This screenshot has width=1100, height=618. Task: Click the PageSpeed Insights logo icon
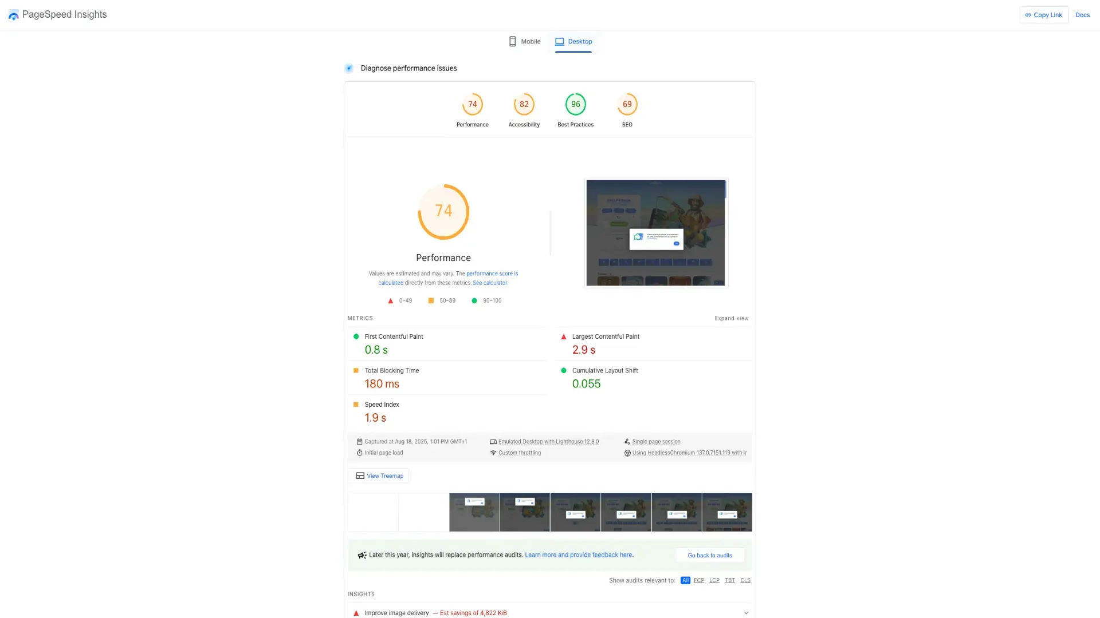pyautogui.click(x=14, y=15)
